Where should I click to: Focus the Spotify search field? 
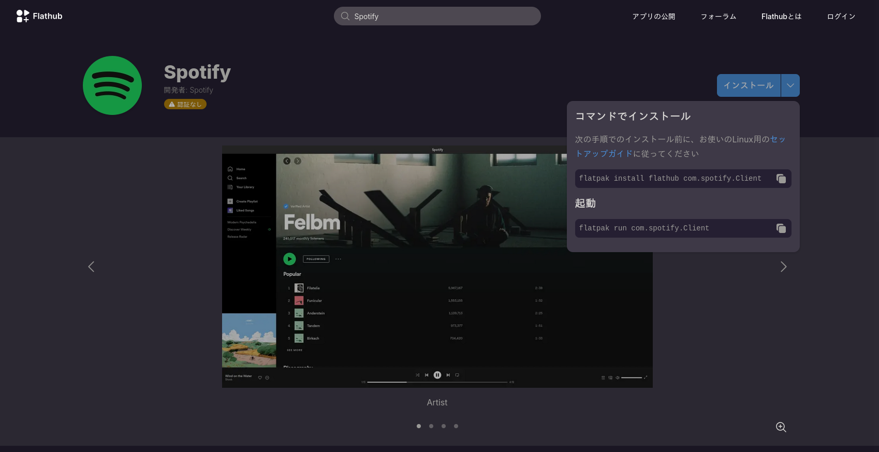pos(437,16)
